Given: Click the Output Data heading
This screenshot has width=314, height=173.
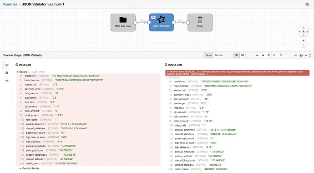Looking at the screenshot, I should click(x=174, y=65).
